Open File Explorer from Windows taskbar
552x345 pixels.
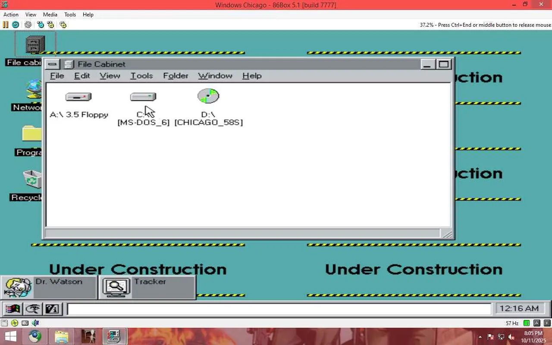point(62,336)
